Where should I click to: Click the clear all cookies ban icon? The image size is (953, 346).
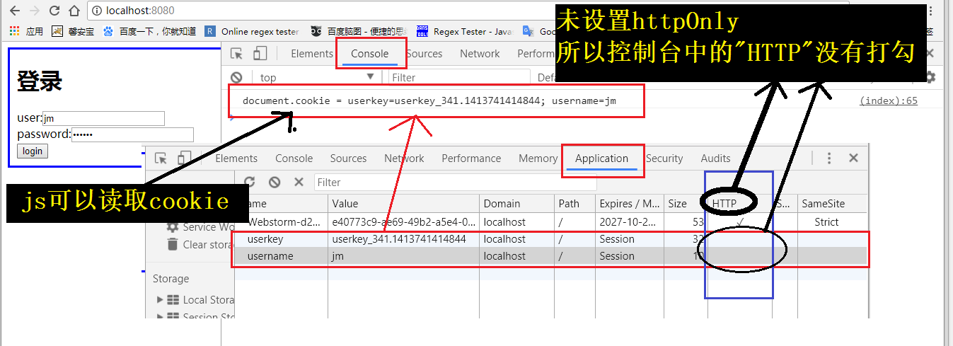tap(275, 182)
